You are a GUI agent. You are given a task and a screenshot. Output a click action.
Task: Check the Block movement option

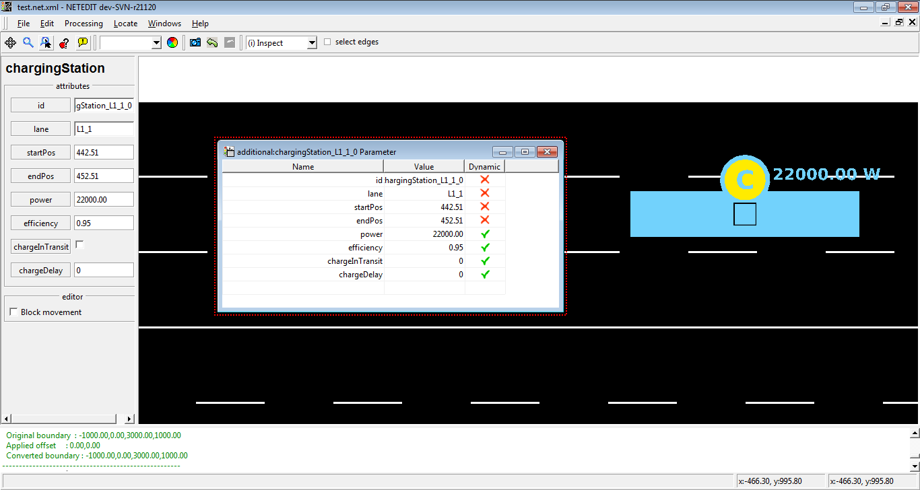[13, 312]
